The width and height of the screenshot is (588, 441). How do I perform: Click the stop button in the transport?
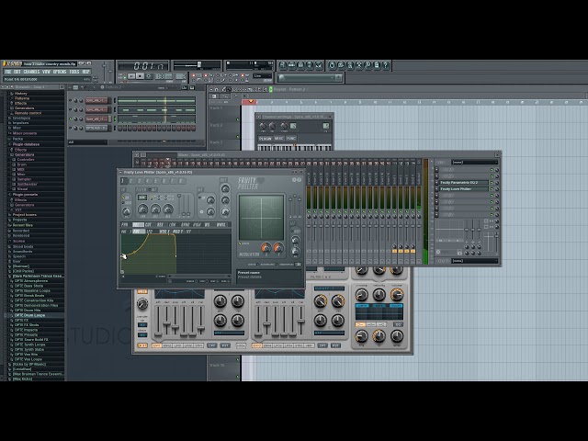[x=140, y=76]
